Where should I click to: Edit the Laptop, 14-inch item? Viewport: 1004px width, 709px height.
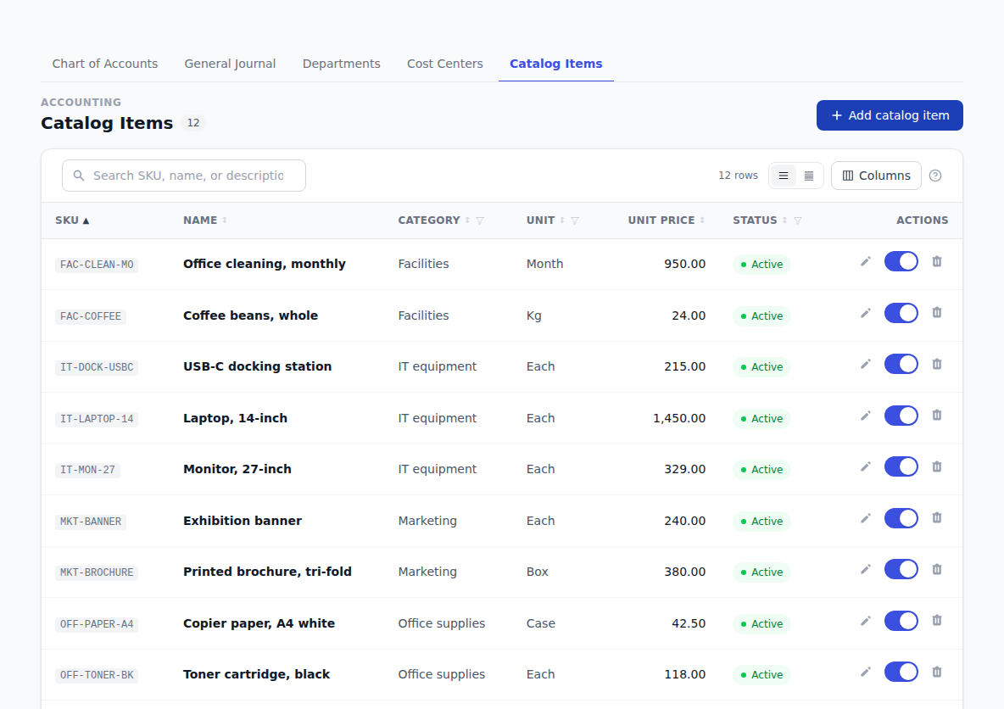865,416
